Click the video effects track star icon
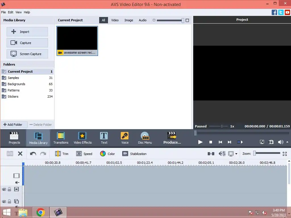The height and width of the screenshot is (218, 291). [x=16, y=189]
